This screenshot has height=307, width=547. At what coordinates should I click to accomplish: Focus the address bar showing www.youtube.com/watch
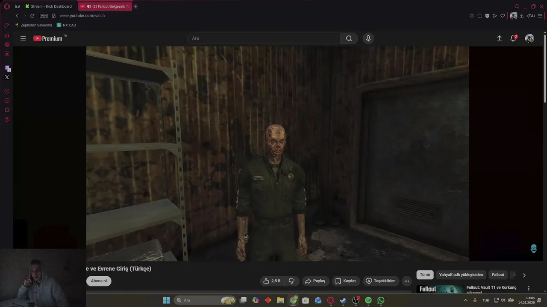click(82, 16)
